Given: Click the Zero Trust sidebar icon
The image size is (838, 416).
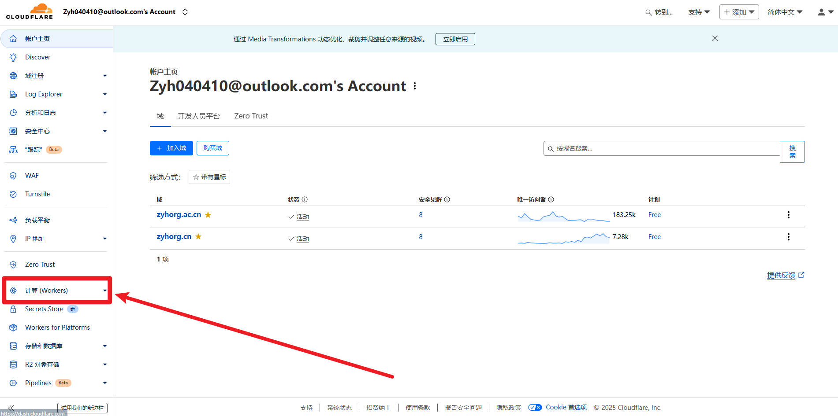Looking at the screenshot, I should tap(13, 265).
